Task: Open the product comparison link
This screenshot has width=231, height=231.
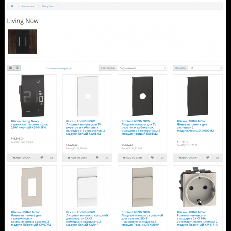Action: point(59,68)
